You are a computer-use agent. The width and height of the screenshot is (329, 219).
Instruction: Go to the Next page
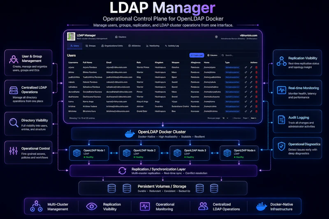[253, 118]
